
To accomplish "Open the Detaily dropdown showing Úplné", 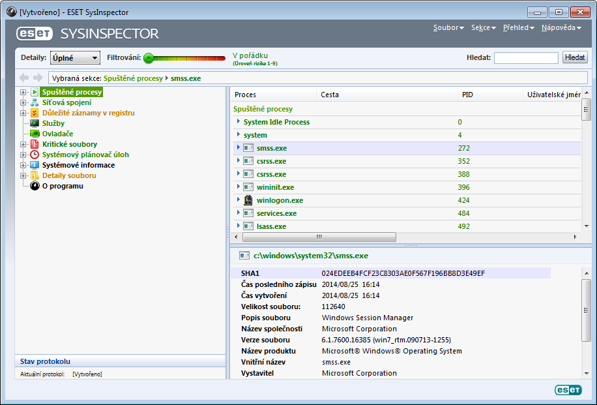I will 75,58.
